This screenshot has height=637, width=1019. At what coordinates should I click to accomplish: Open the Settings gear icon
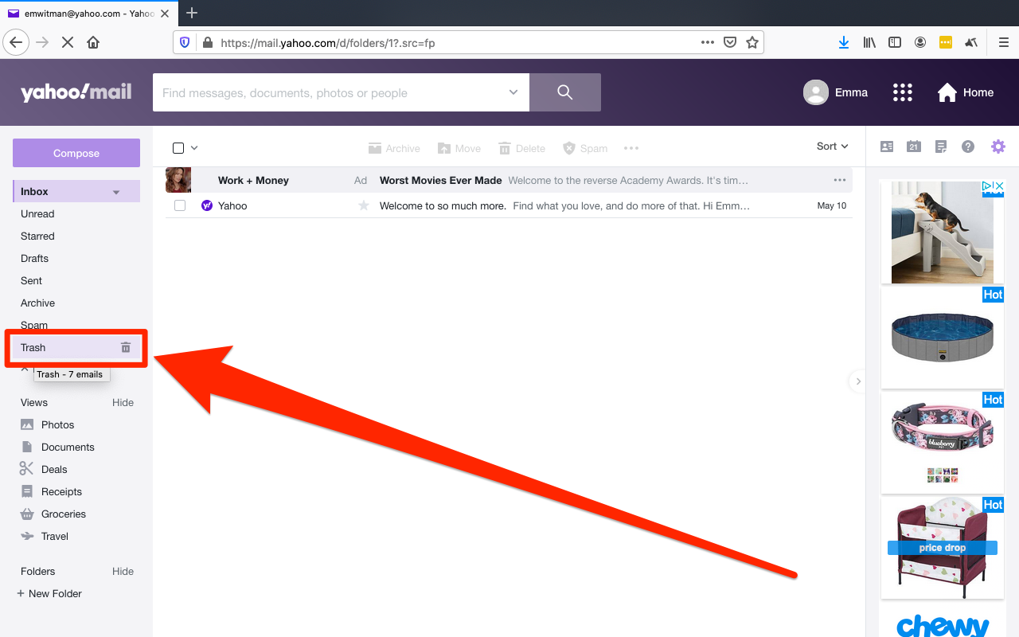[x=998, y=147]
